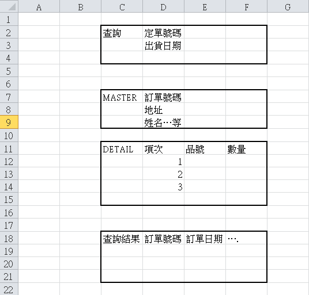Select the cell with value 3

(163, 186)
